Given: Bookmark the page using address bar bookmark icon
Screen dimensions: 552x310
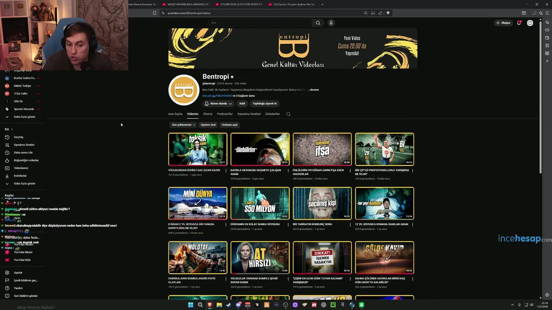Looking at the screenshot, I should tap(154, 13).
